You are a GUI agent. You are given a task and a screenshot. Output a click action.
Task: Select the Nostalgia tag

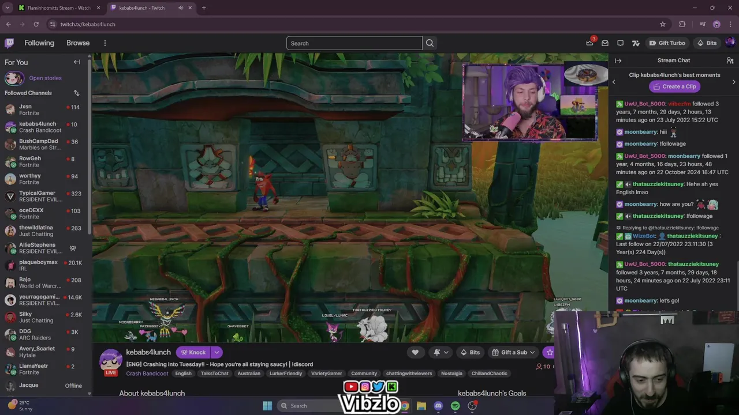[451, 373]
